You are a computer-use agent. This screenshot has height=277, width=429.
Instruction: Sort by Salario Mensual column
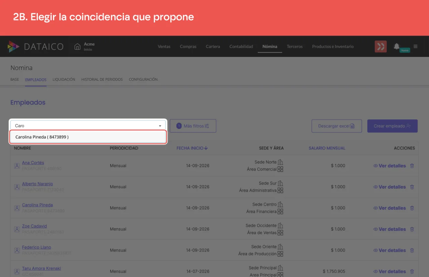point(327,148)
